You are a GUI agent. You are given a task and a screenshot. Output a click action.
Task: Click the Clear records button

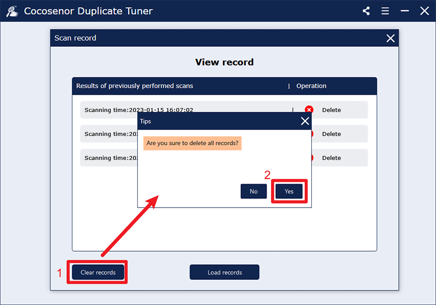[98, 272]
